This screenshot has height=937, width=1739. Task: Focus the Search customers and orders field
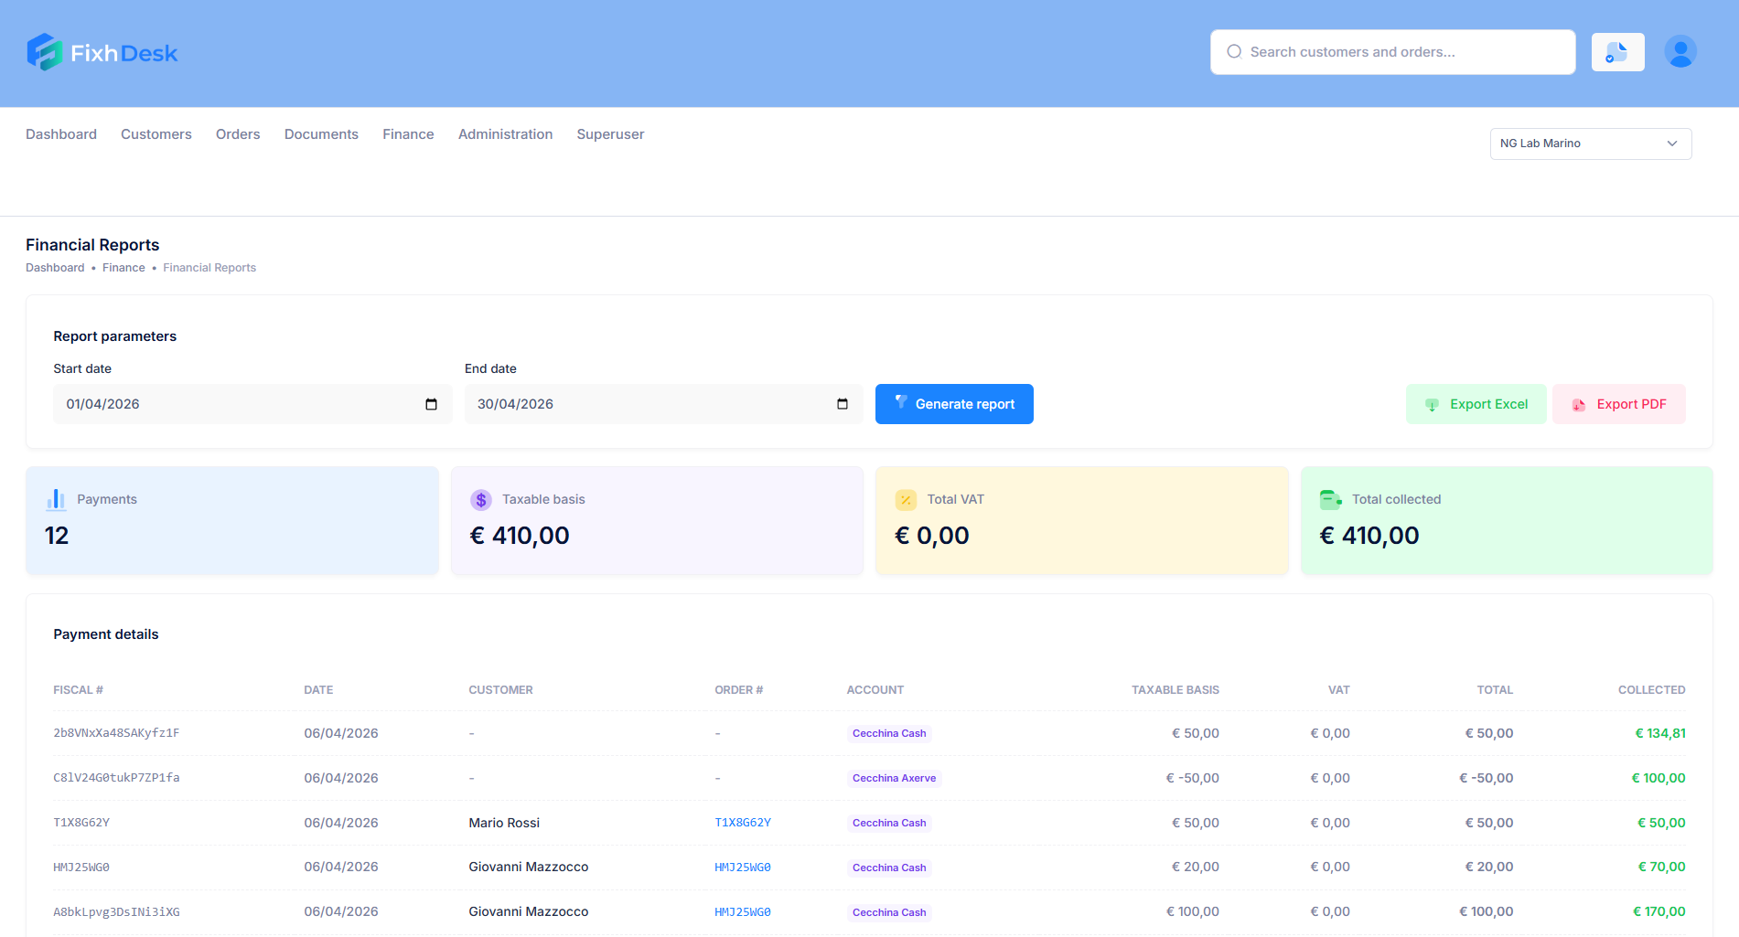coord(1392,52)
